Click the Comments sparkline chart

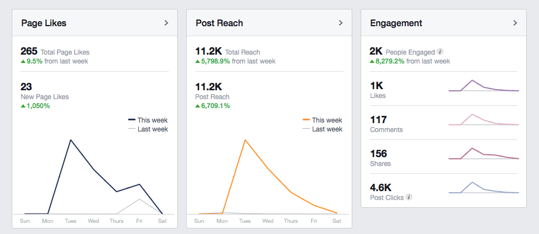(484, 120)
